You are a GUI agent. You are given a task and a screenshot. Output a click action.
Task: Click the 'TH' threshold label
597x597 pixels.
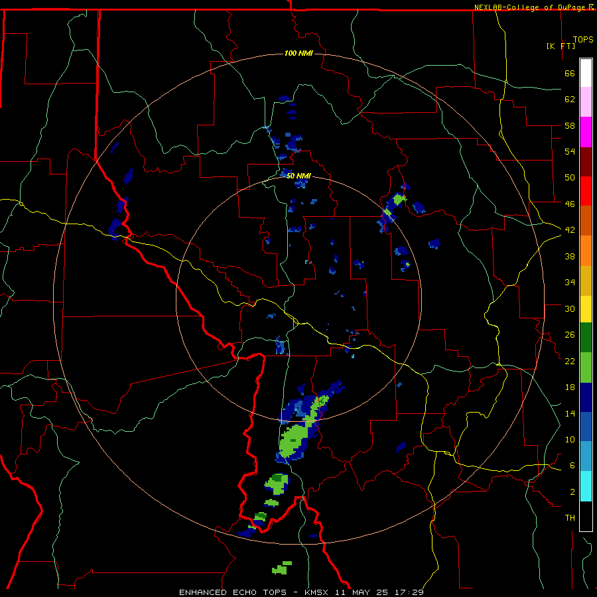570,517
